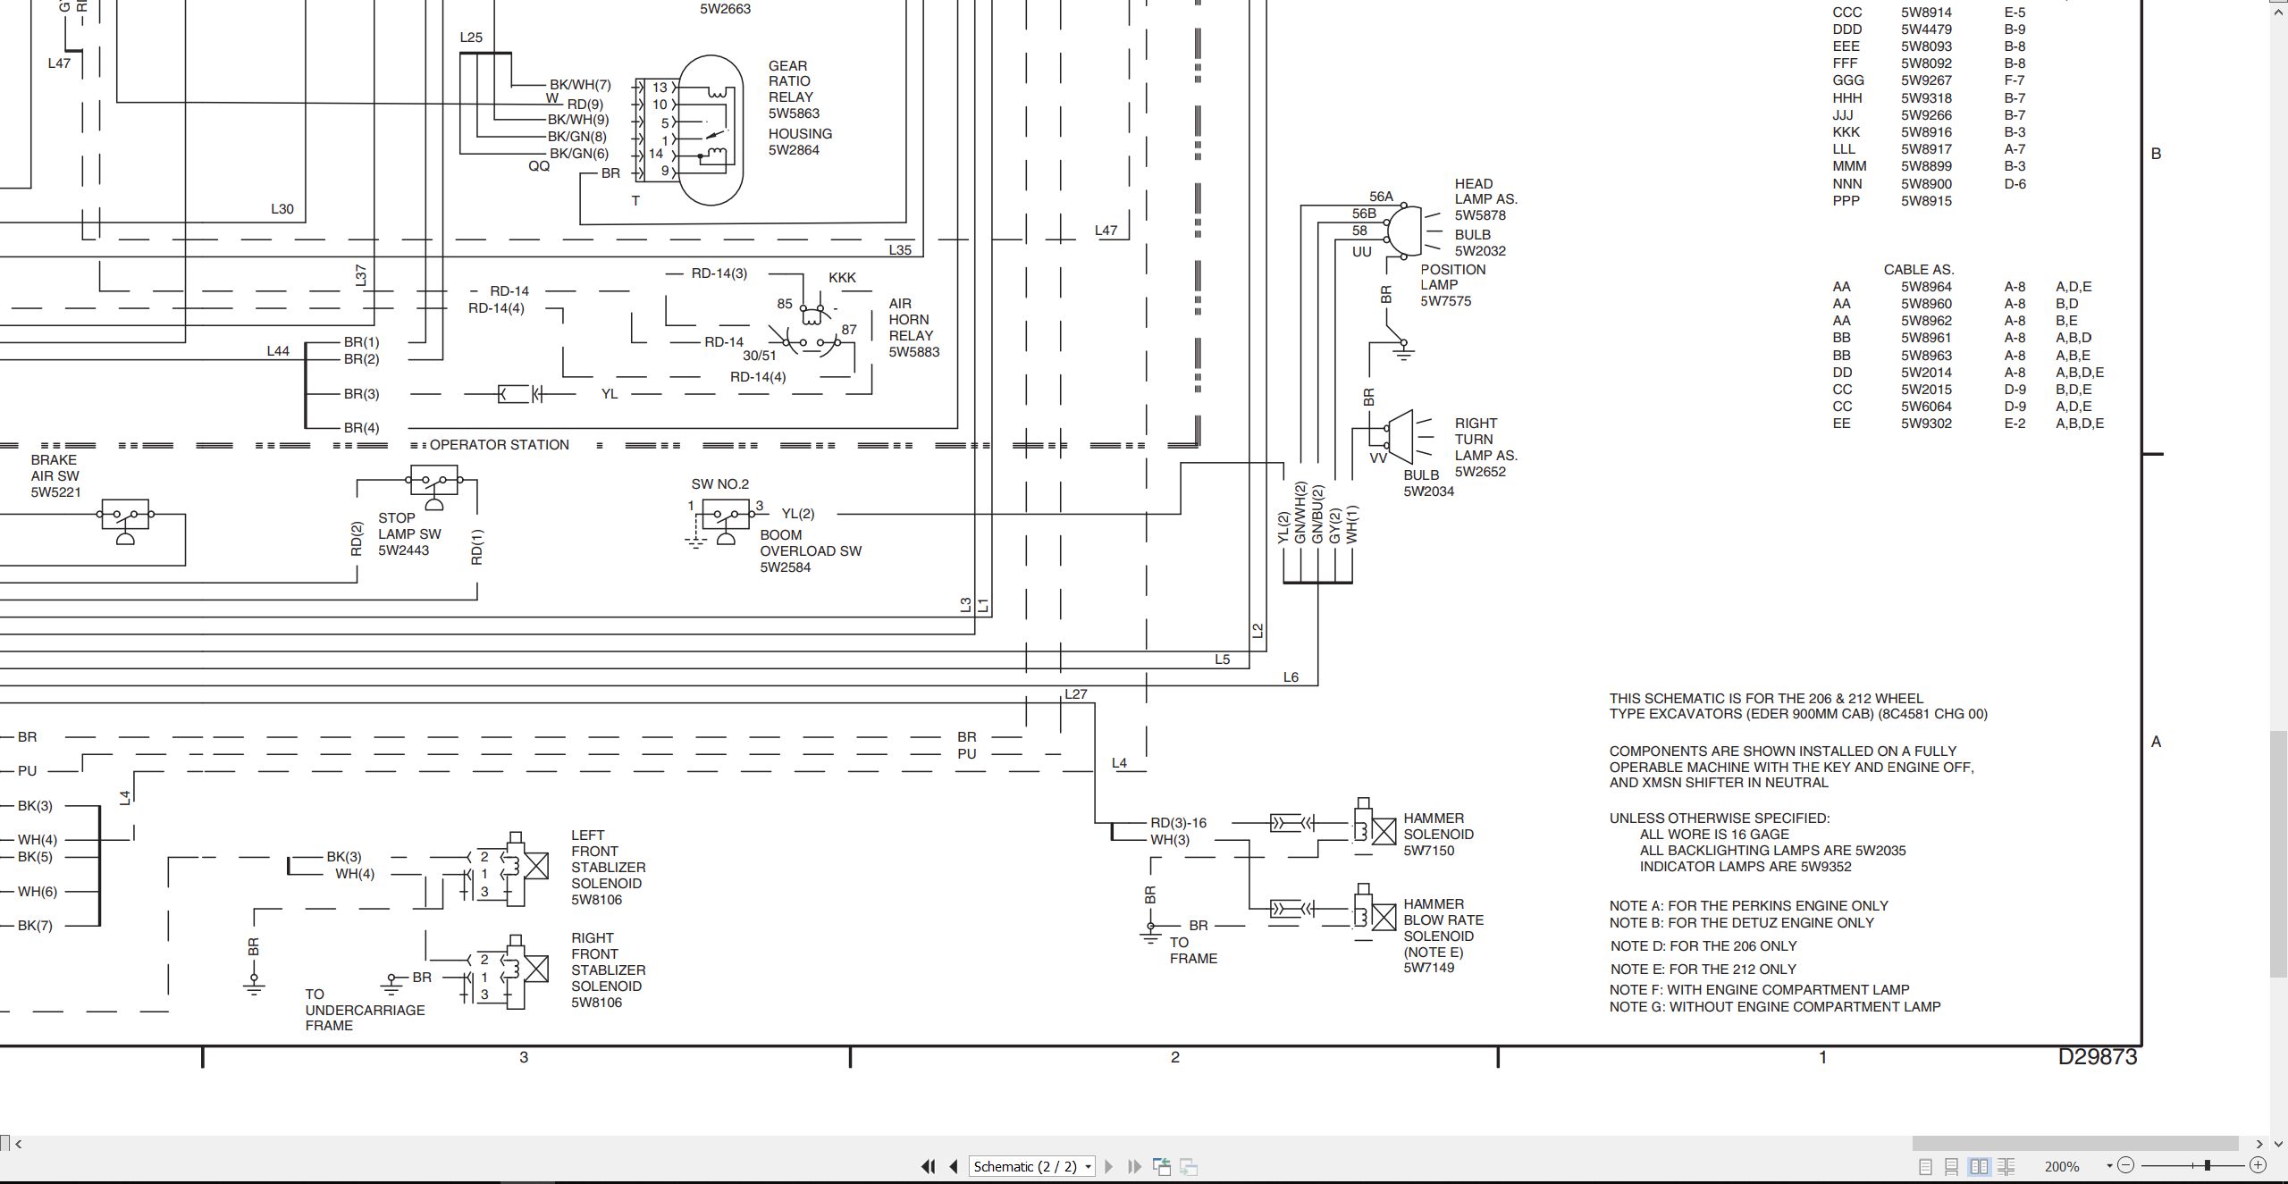Click the AIR HORN RELAY label
This screenshot has height=1184, width=2288.
[911, 320]
